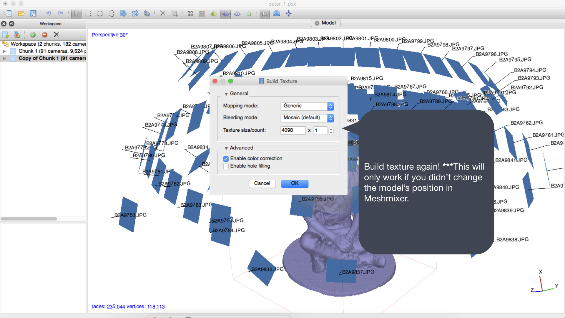The image size is (565, 318).
Task: Select the Free-form selection tool
Action: click(x=112, y=14)
